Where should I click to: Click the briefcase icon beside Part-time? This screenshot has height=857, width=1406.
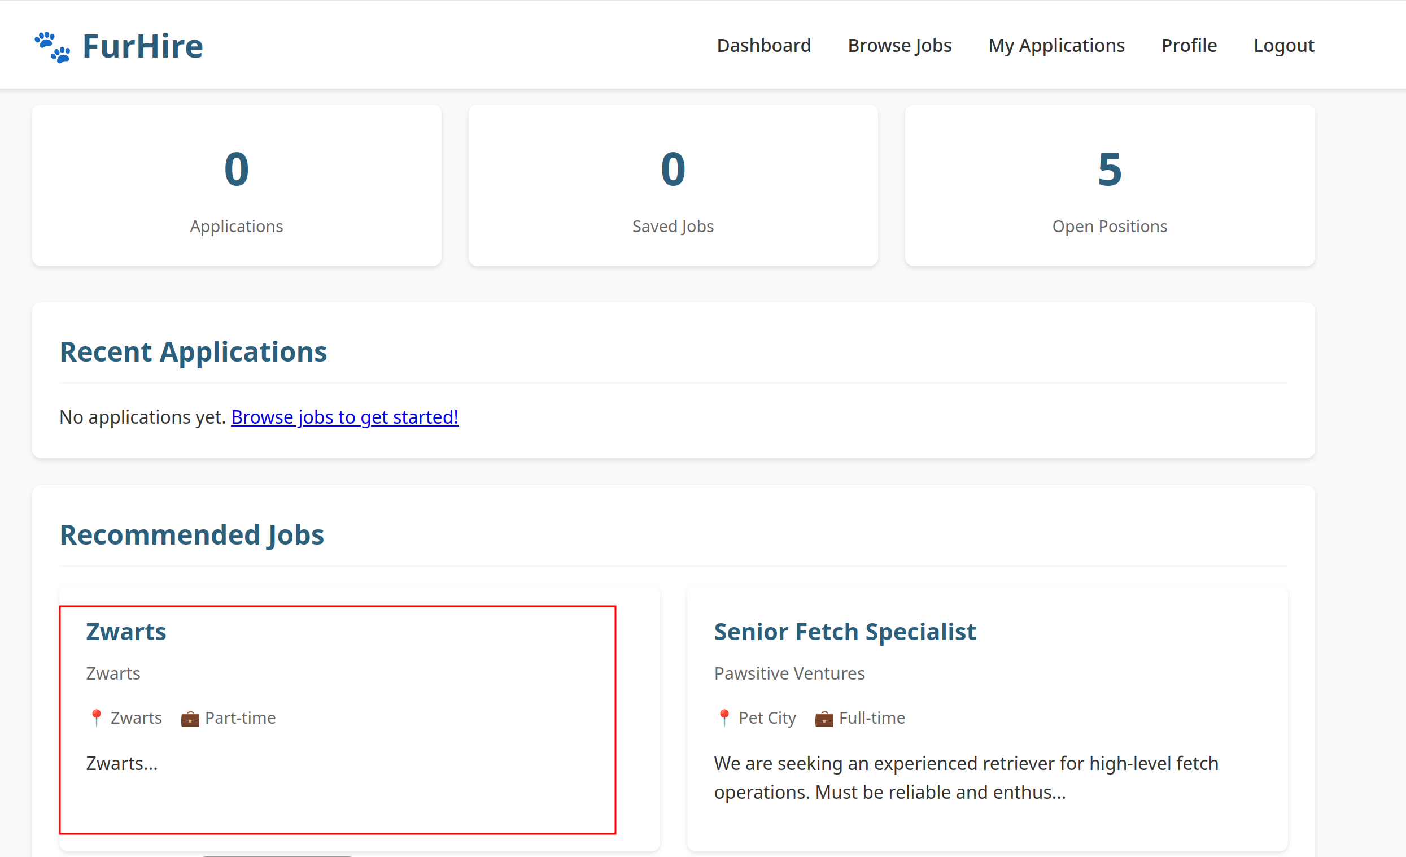[190, 718]
